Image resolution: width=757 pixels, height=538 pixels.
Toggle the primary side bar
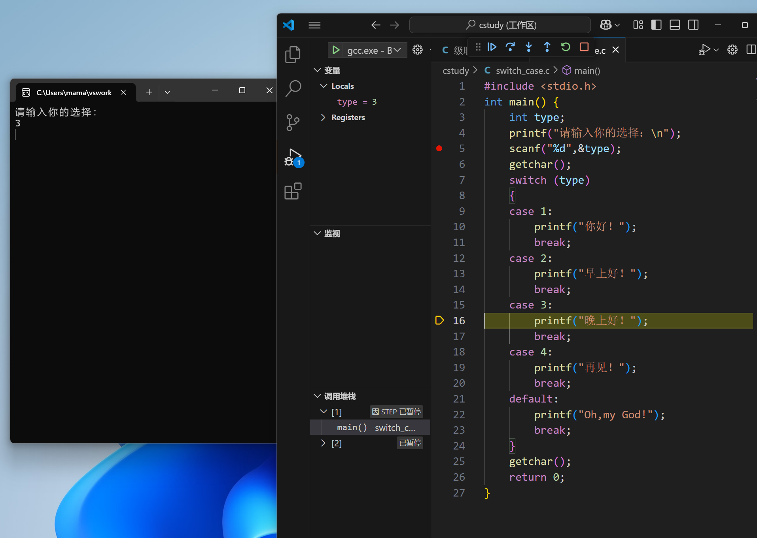[656, 25]
